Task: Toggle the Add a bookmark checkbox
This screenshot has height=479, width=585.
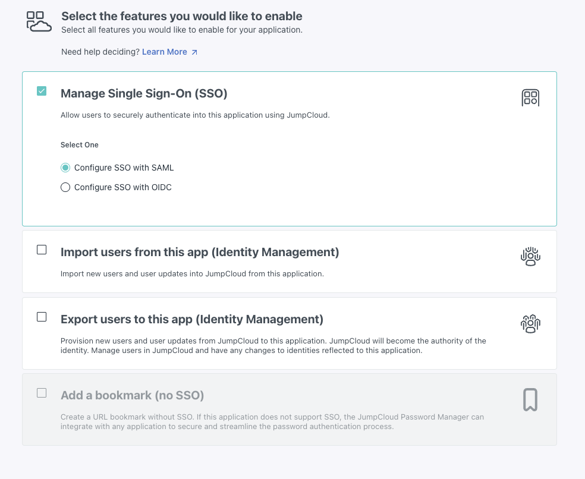Action: (x=42, y=393)
